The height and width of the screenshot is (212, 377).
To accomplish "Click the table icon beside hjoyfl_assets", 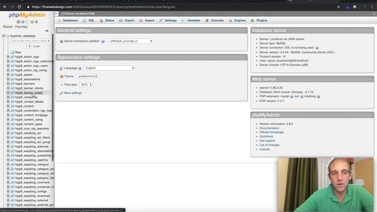I will tap(13, 75).
